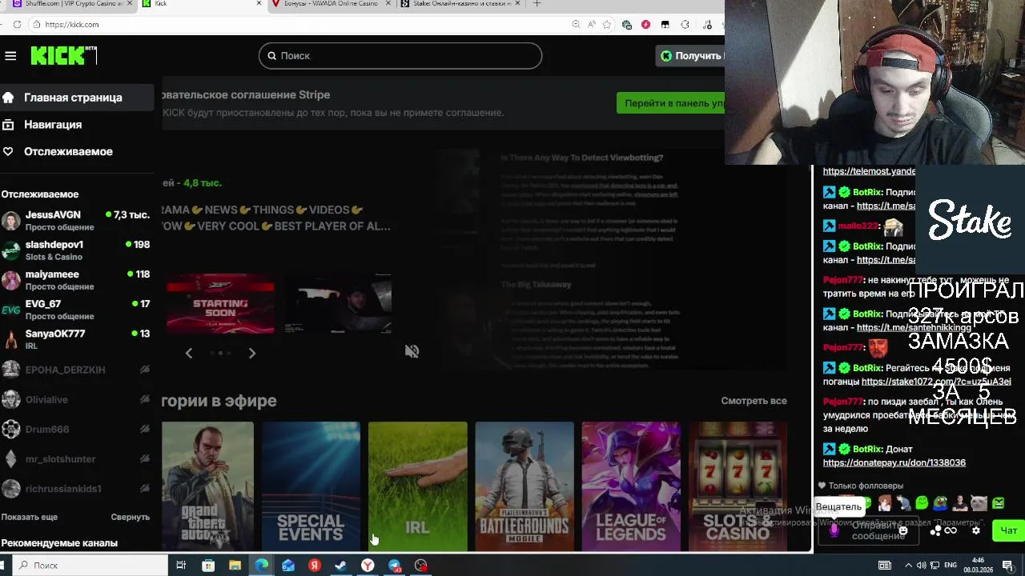Image resolution: width=1025 pixels, height=576 pixels.
Task: Click the search field on Kick
Action: point(400,55)
